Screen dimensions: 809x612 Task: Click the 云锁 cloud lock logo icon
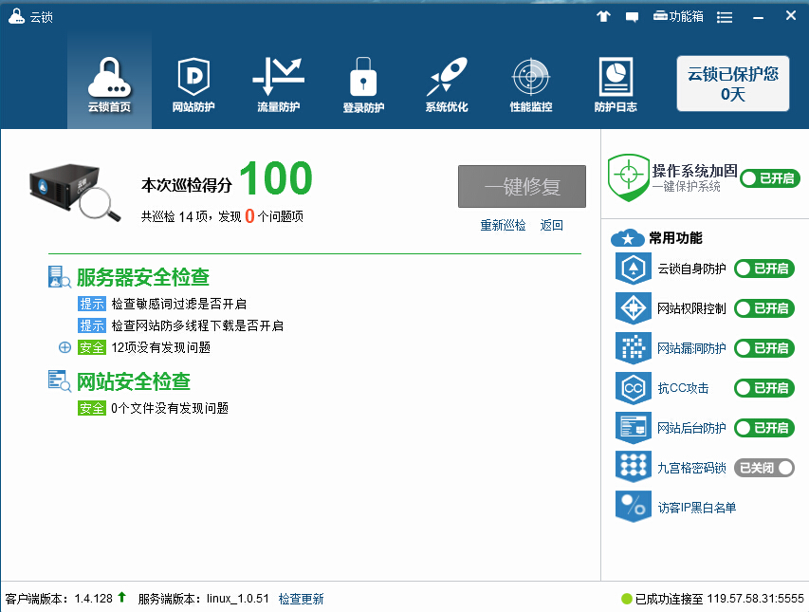[16, 16]
